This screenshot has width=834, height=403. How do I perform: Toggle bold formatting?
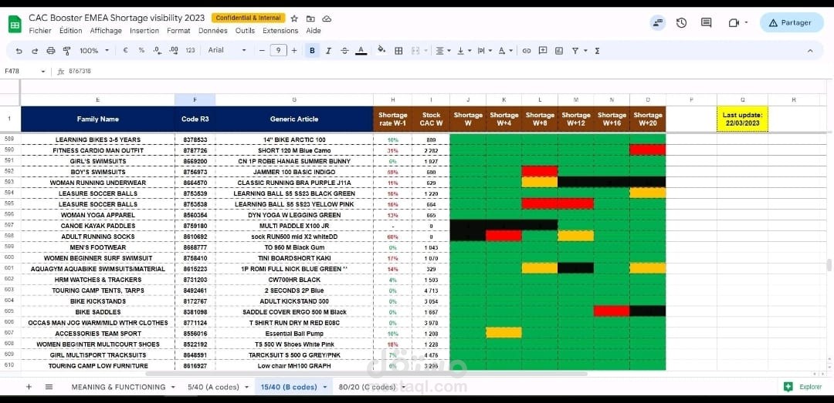tap(312, 50)
